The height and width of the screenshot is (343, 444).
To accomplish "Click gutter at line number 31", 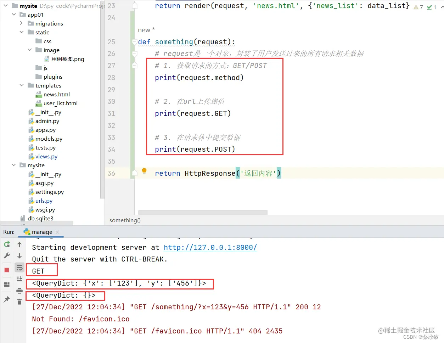I will [111, 113].
